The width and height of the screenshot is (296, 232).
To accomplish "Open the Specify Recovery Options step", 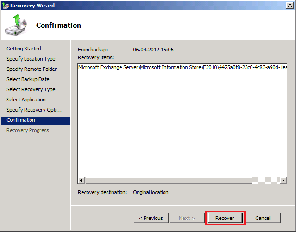I will (34, 110).
